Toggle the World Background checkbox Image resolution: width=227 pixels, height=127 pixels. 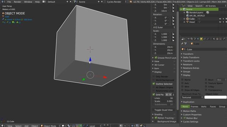154,80
